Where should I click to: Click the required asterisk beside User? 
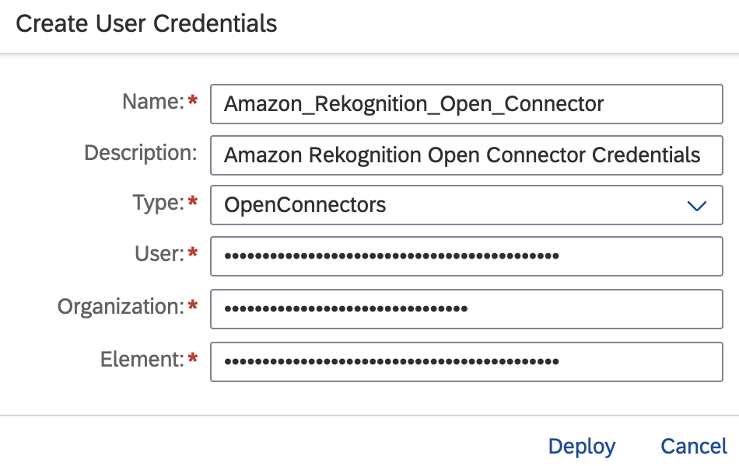pyautogui.click(x=193, y=255)
